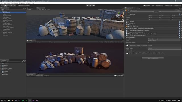Click the Step forward button

tap(94, 6)
